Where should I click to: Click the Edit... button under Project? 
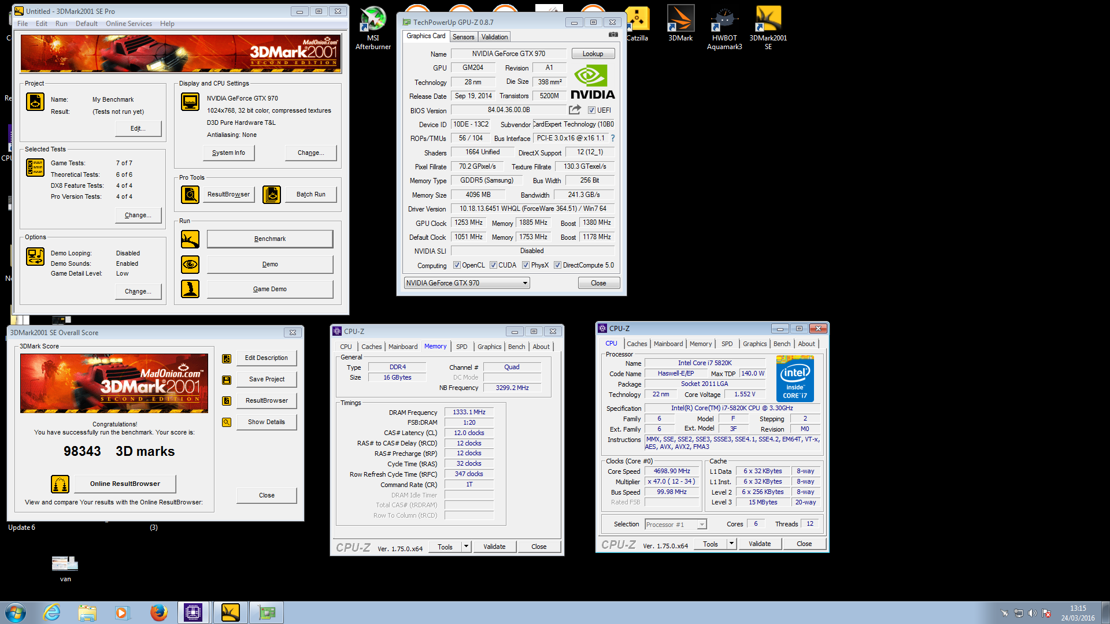(138, 129)
